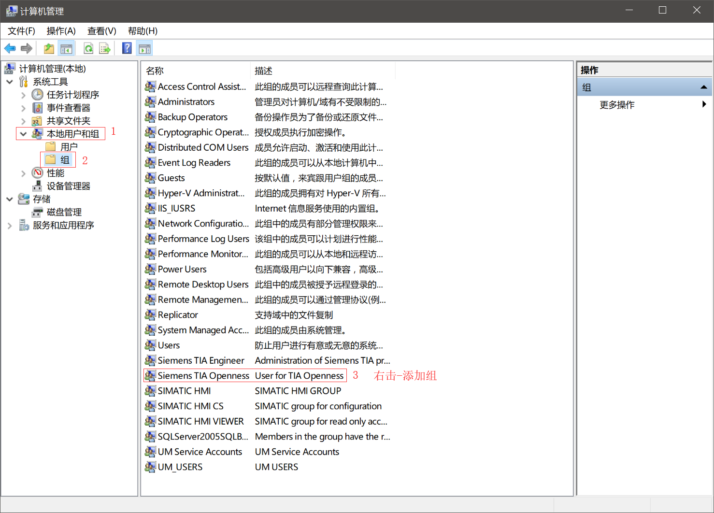Open 磁盘管理 under 存储
This screenshot has width=714, height=513.
64,212
